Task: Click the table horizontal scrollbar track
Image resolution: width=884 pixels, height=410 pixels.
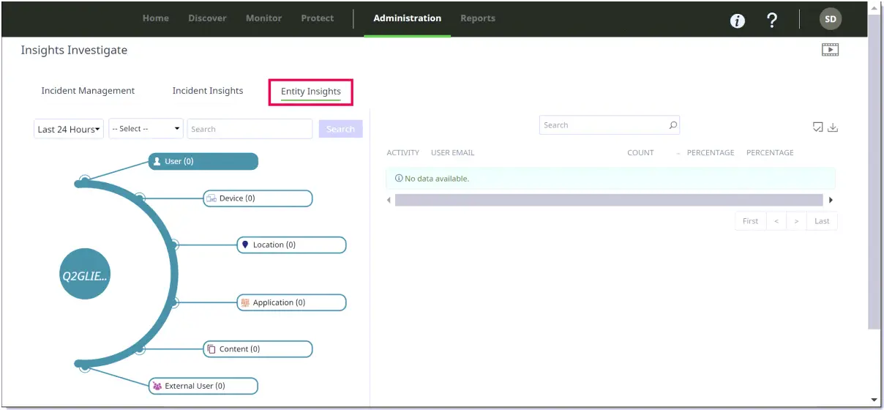Action: [609, 200]
